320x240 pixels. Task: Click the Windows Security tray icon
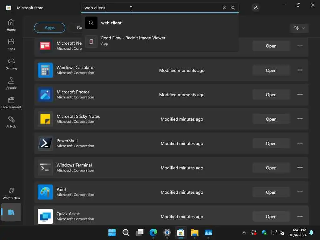264,232
